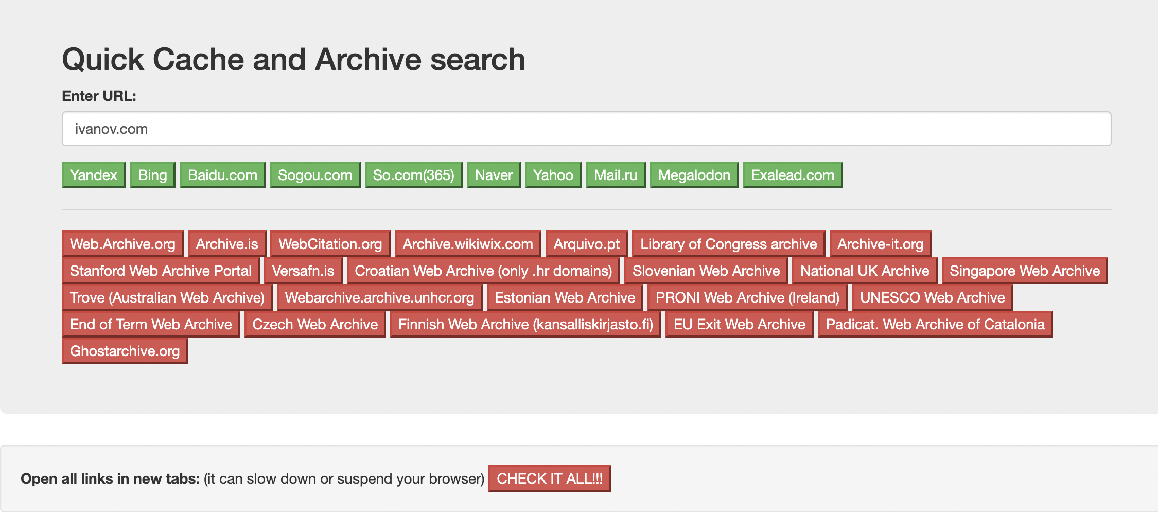The width and height of the screenshot is (1158, 532).
Task: Click the WebCitation.org button
Action: tap(330, 244)
